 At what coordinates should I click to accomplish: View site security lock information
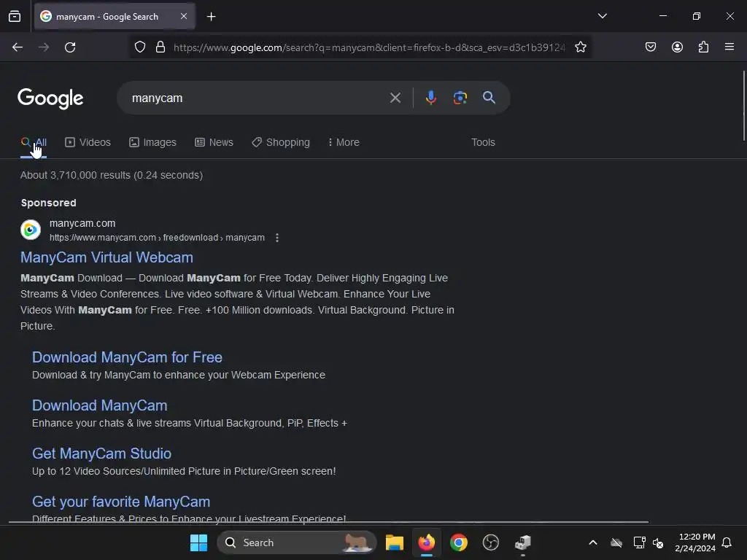pyautogui.click(x=160, y=47)
